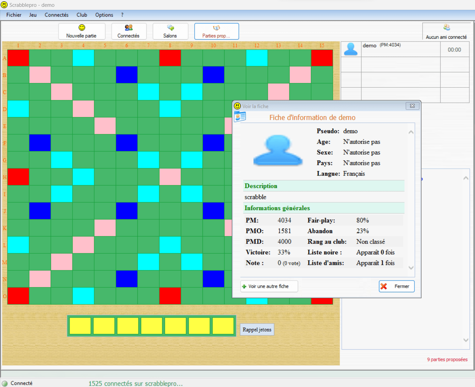Image resolution: width=475 pixels, height=387 pixels.
Task: Click Voir une autre fiche button
Action: coord(269,286)
